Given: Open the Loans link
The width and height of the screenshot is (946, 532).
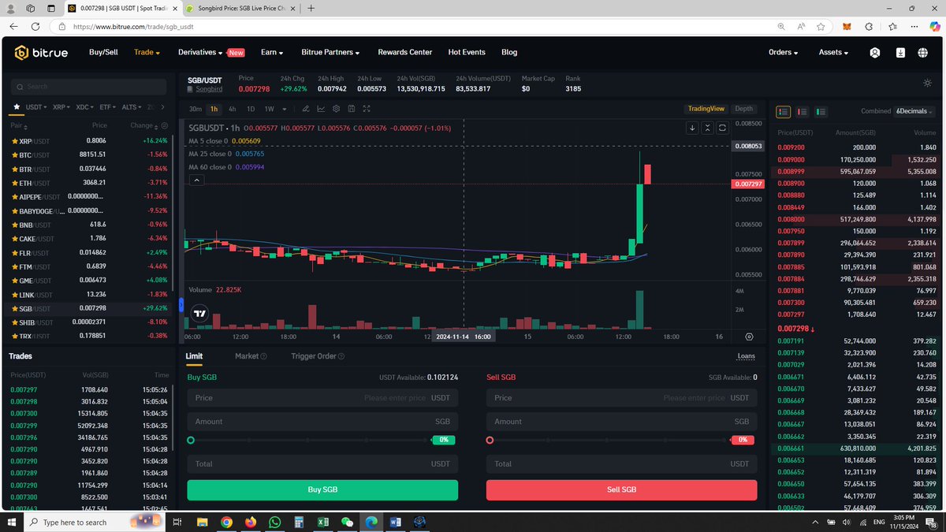Looking at the screenshot, I should (x=746, y=356).
